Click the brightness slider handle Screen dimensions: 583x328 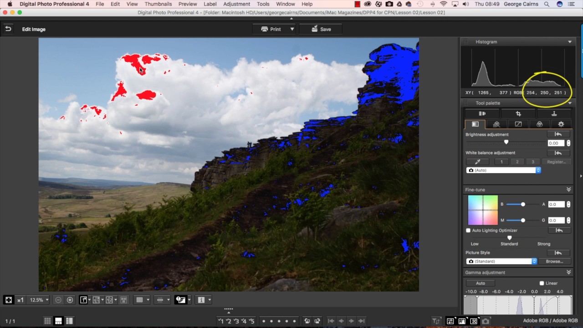[x=506, y=143]
